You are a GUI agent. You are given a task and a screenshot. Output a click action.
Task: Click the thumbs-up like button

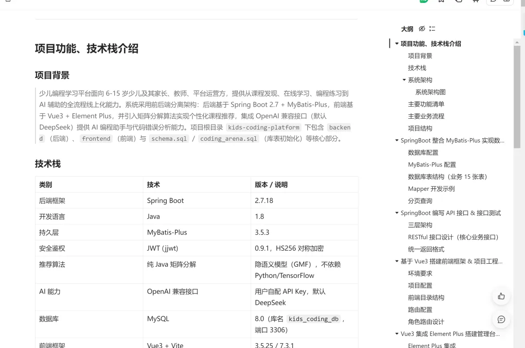click(501, 296)
